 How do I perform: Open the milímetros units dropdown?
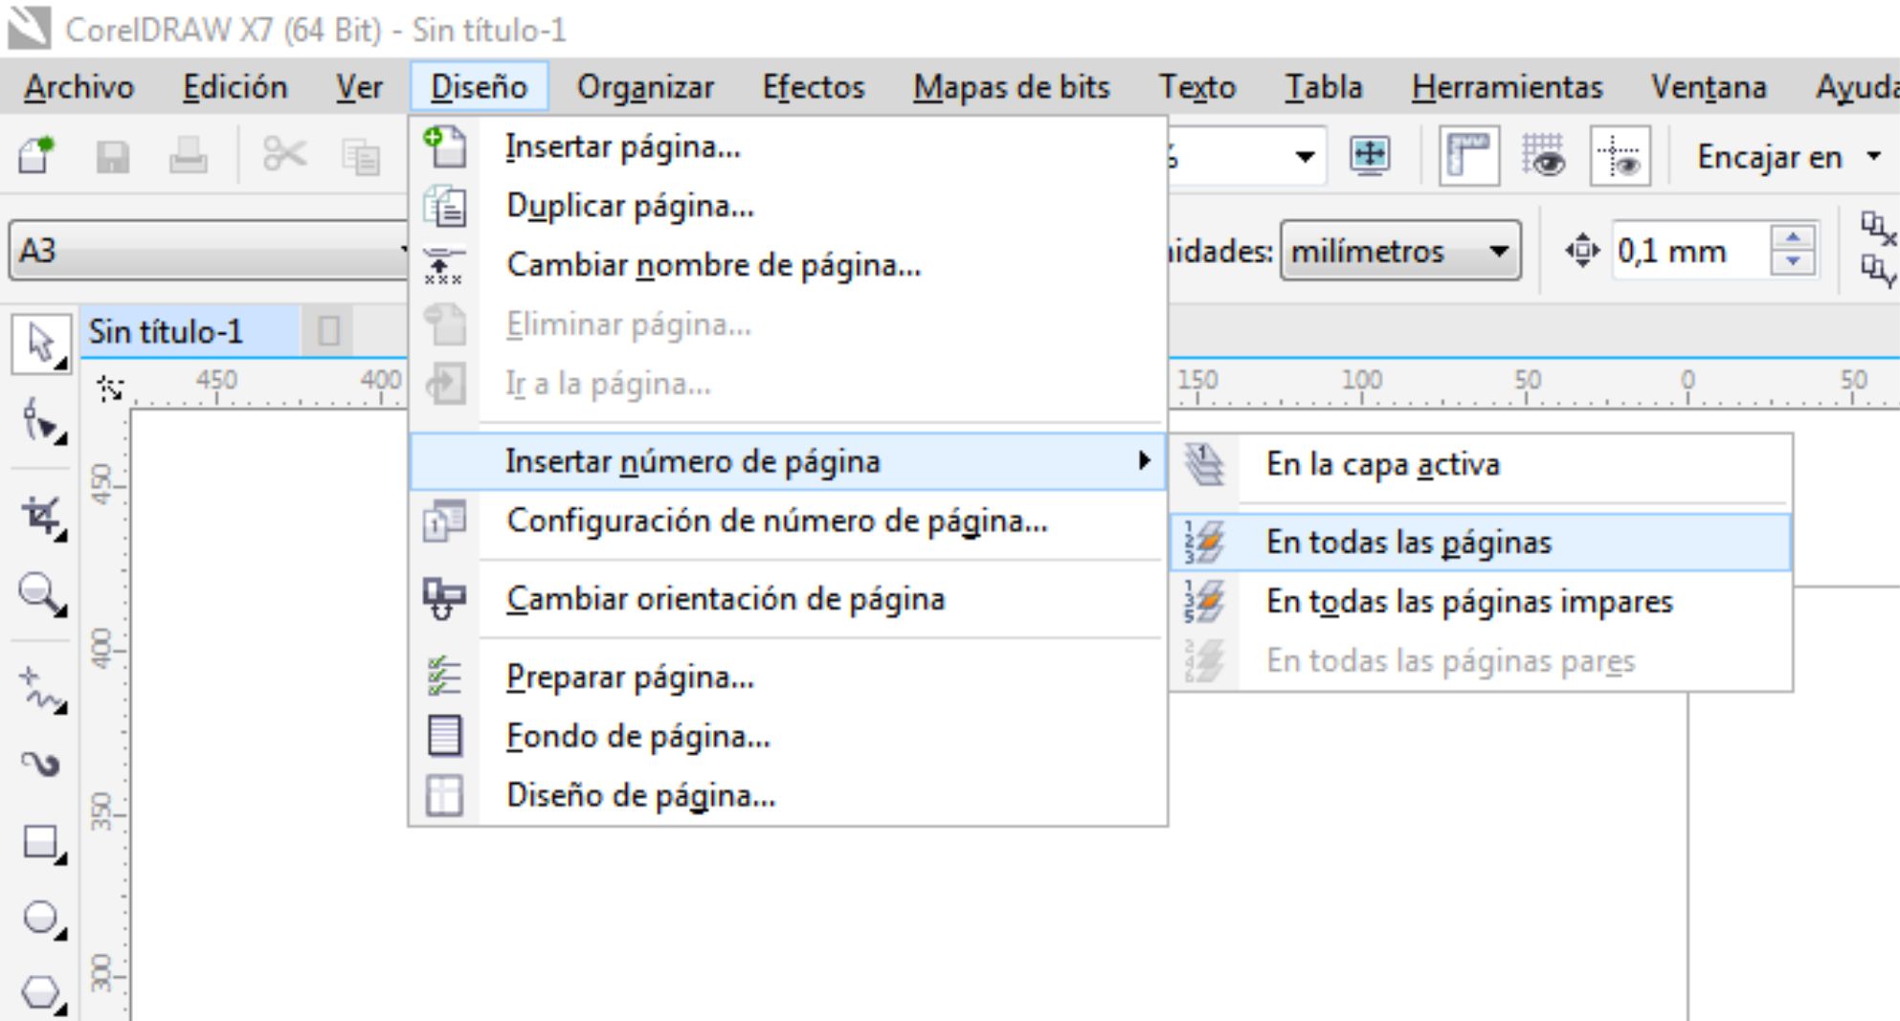click(1400, 251)
